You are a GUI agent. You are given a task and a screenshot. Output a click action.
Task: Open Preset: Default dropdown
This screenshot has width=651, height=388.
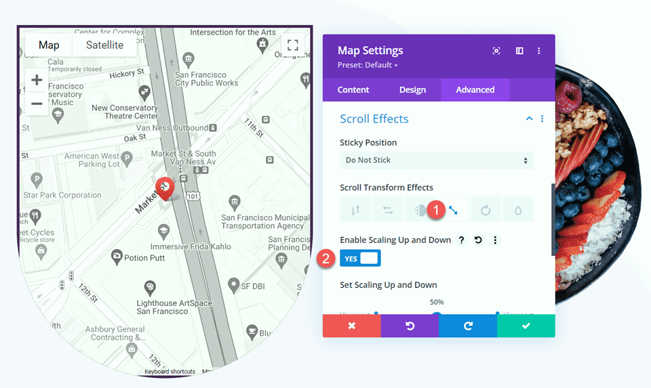[368, 65]
